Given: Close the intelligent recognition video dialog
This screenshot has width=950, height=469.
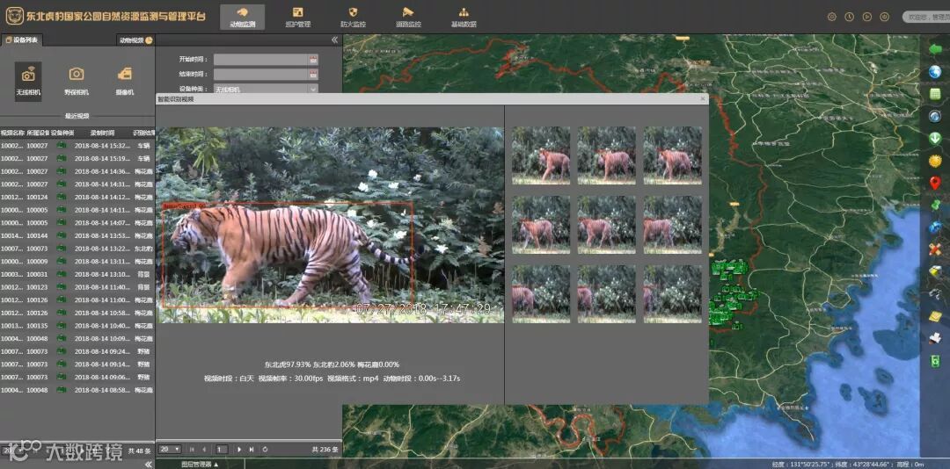Looking at the screenshot, I should click(702, 99).
